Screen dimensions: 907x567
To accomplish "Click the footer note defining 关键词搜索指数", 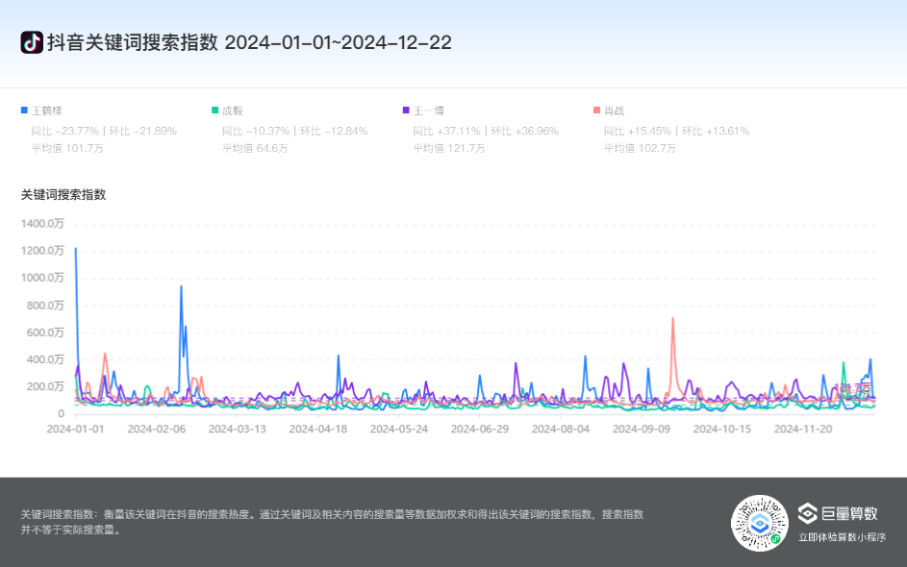I will 332,522.
